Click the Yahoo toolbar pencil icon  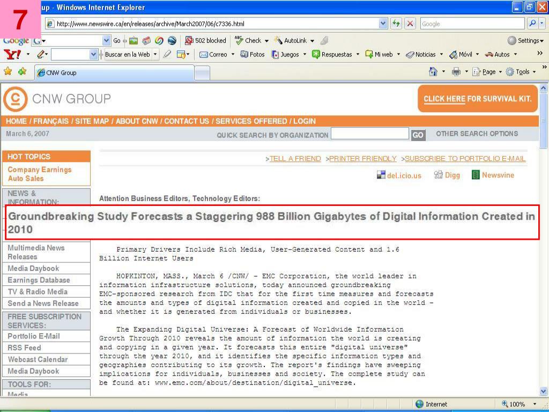(41, 54)
